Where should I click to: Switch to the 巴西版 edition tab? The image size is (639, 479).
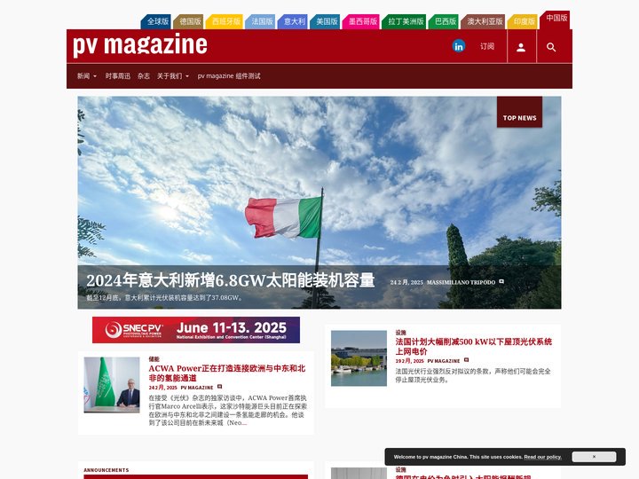coord(444,21)
